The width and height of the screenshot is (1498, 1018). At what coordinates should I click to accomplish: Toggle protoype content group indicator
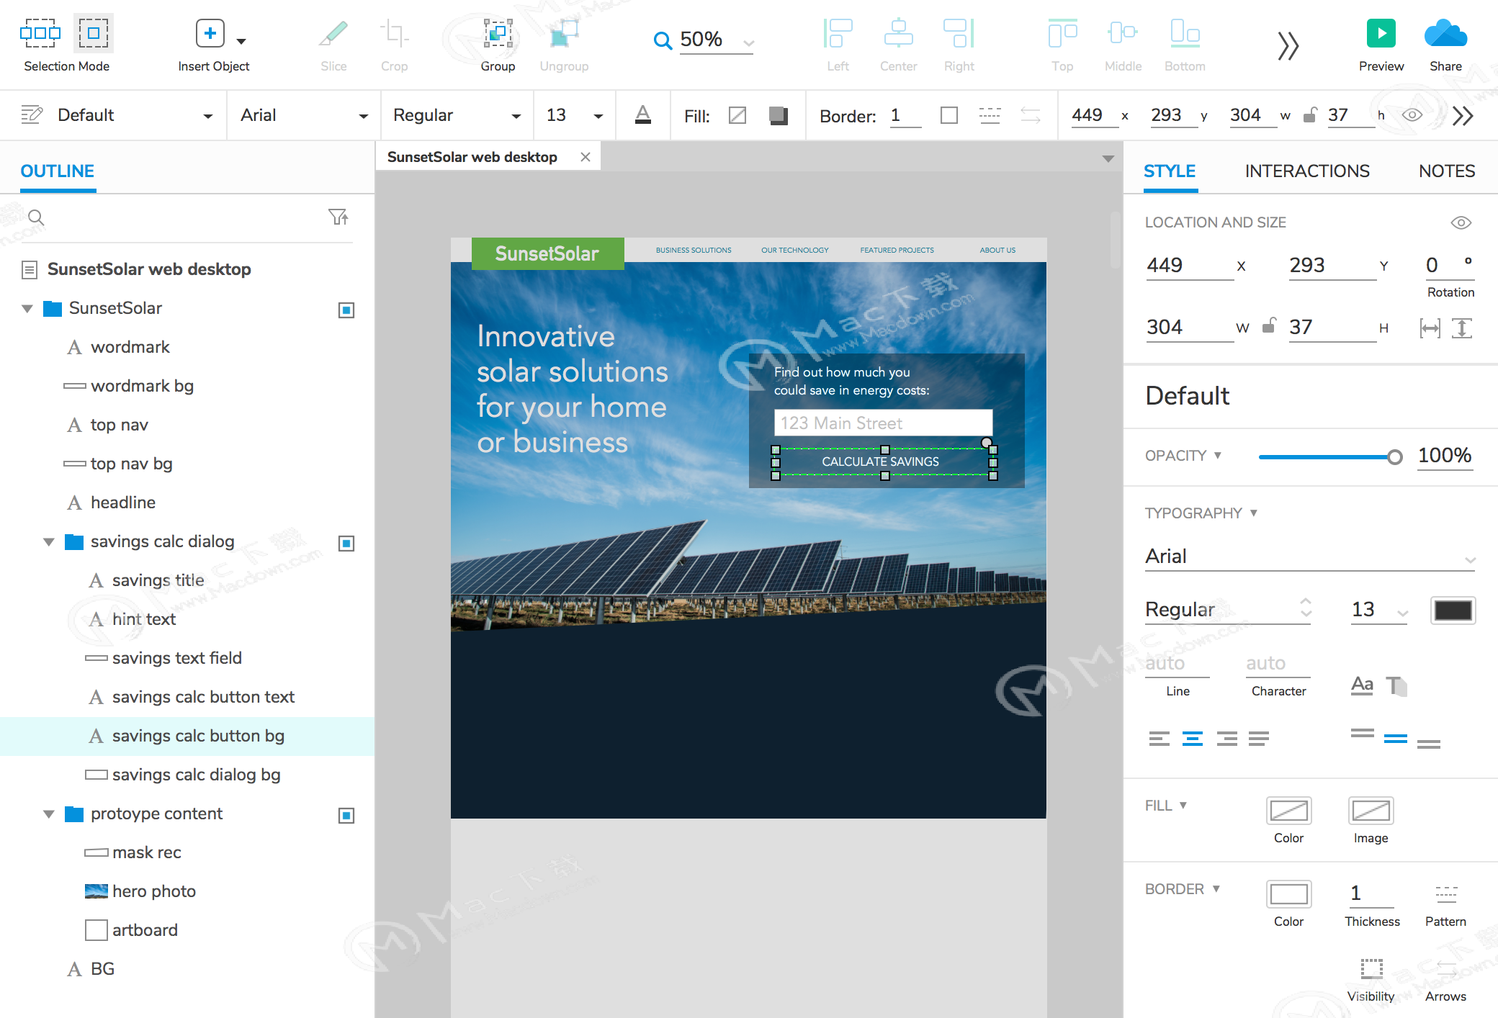346,816
